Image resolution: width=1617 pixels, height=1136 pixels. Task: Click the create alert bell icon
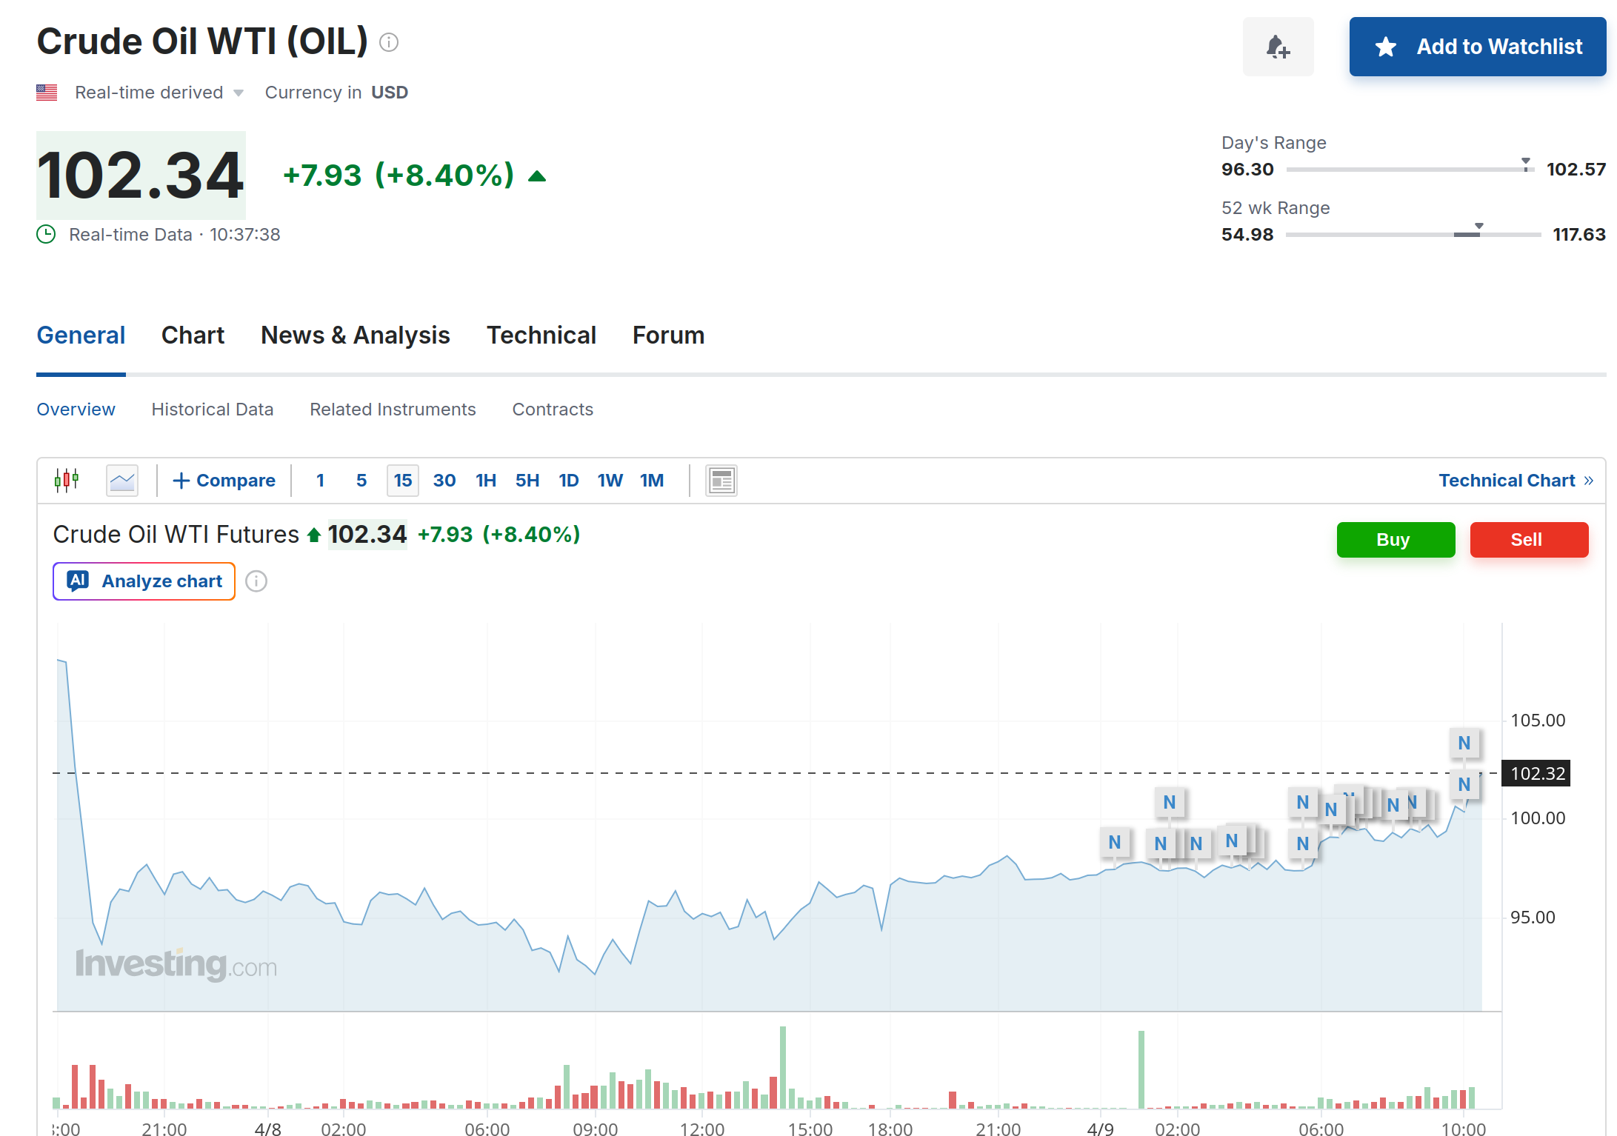coord(1278,47)
